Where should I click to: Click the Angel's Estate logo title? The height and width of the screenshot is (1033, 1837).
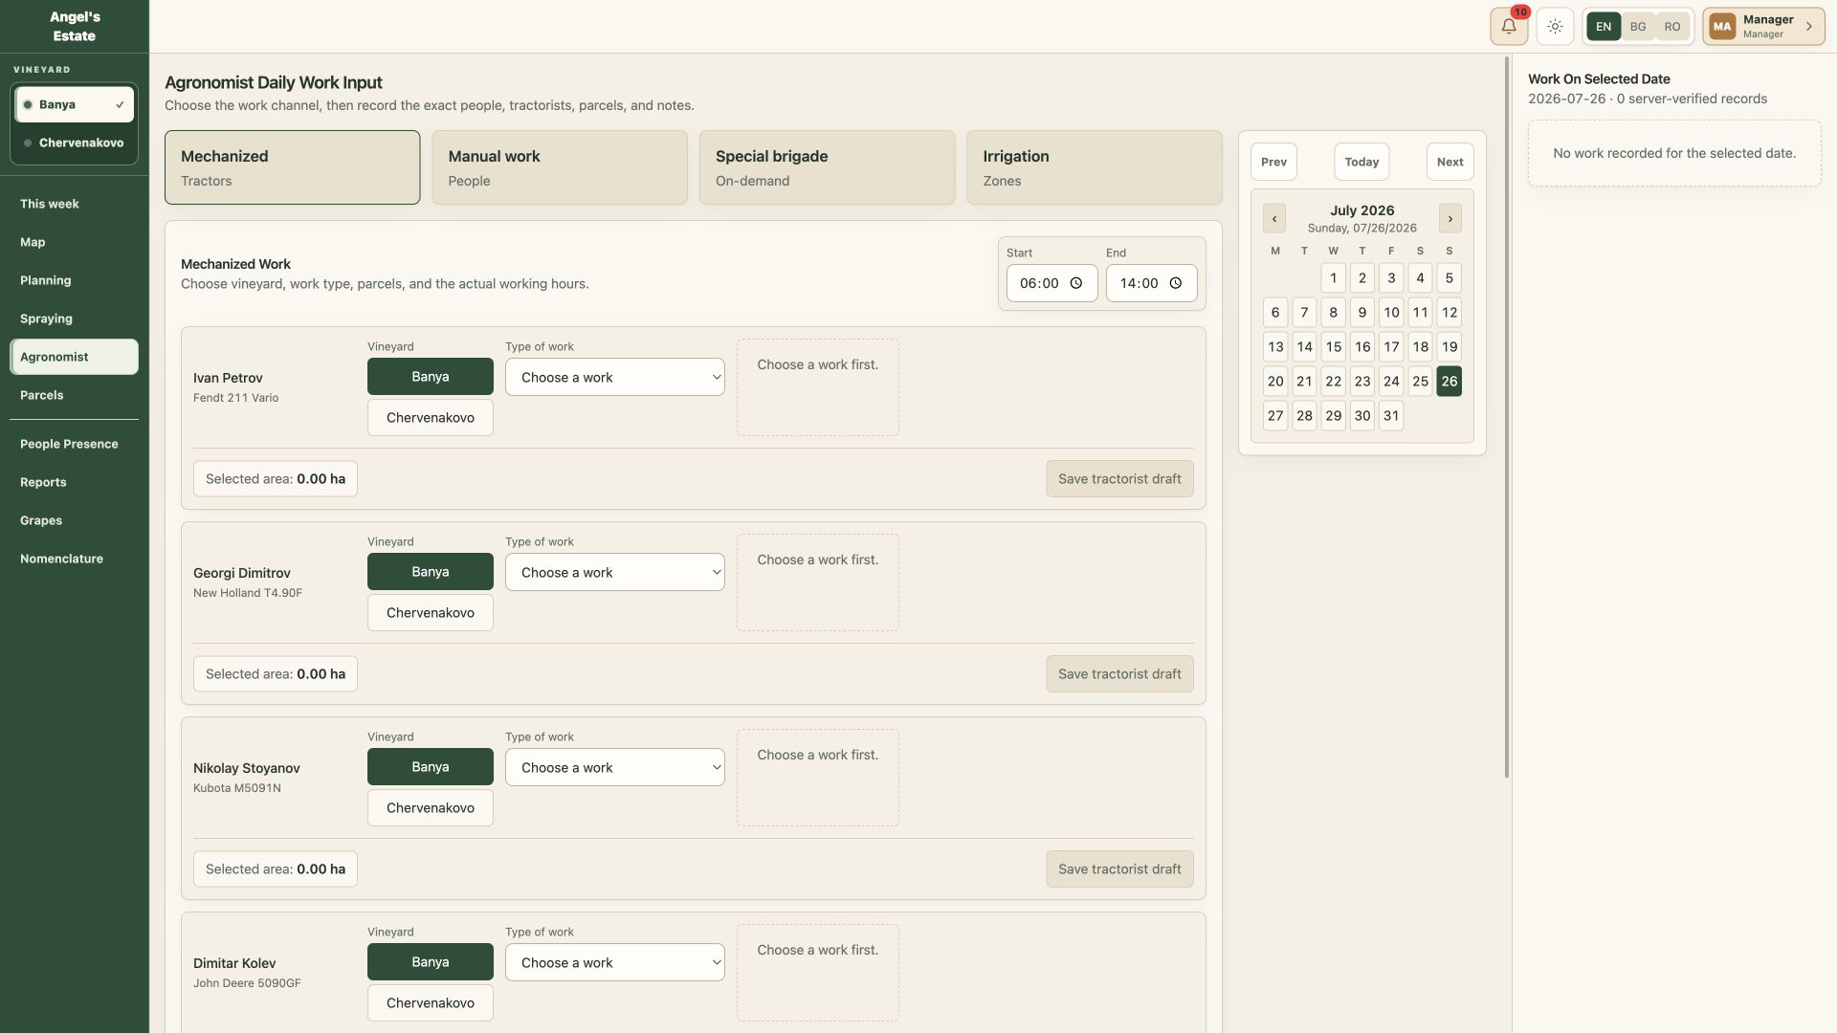click(75, 27)
